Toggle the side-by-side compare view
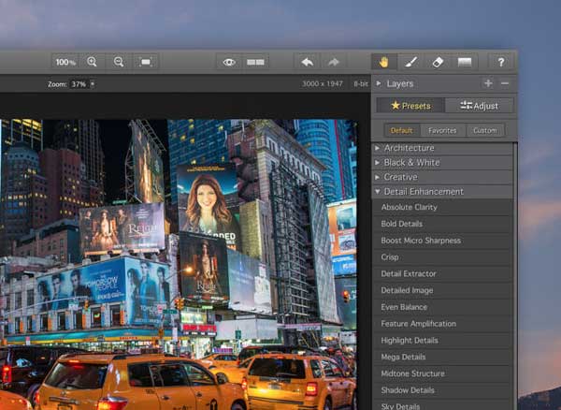The image size is (561, 410). click(255, 63)
